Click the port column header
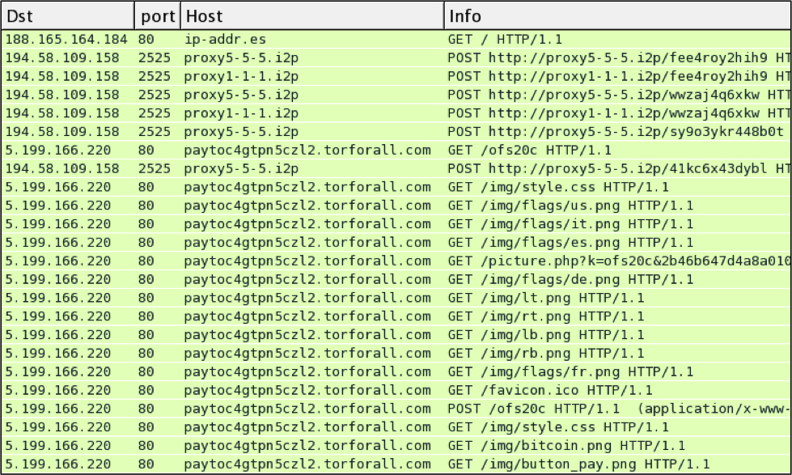The height and width of the screenshot is (475, 792). pyautogui.click(x=158, y=16)
